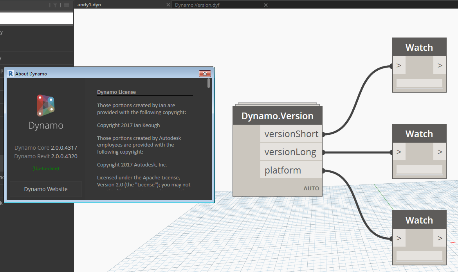Click the input port of the topmost Watch node
Screen dimensions: 458x272
[398, 66]
